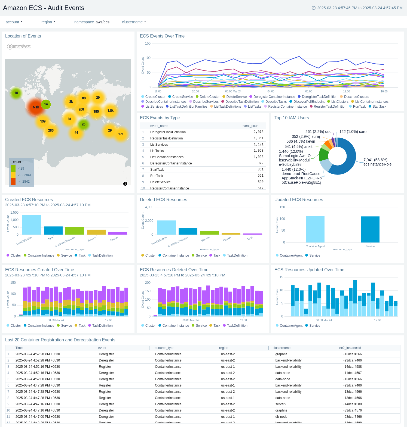
Task: Click the red '>= 2842' legend swatch
Action: click(x=13, y=182)
